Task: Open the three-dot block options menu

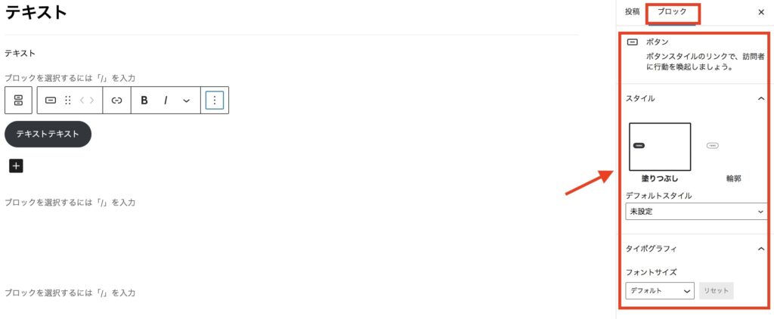Action: coord(214,101)
